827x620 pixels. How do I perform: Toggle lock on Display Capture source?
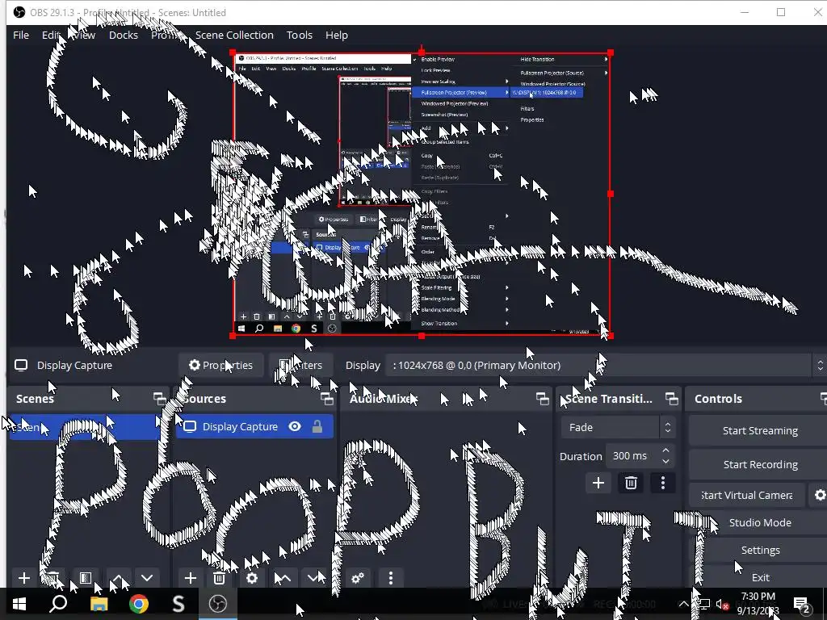317,426
